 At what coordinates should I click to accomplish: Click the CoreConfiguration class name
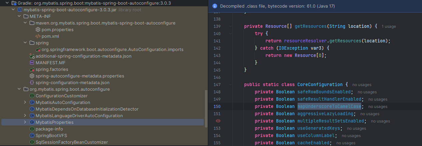320,84
